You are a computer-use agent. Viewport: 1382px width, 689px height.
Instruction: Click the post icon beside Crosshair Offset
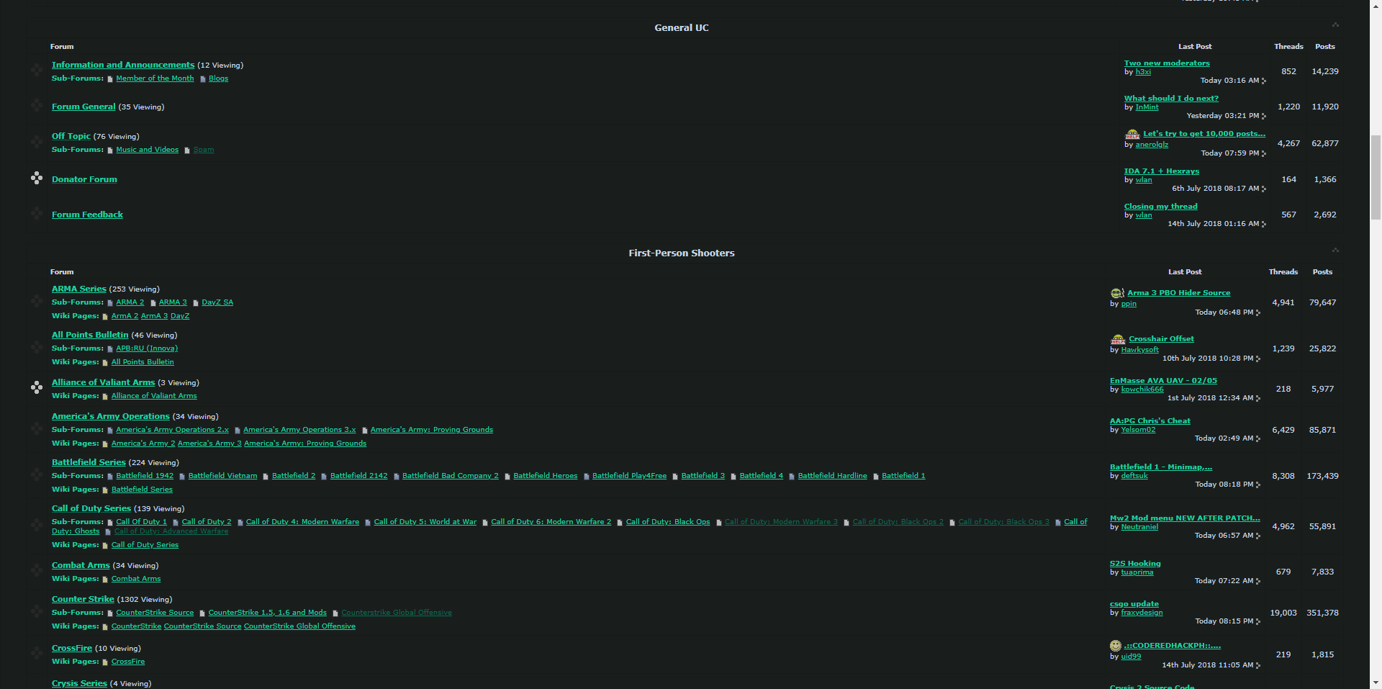pyautogui.click(x=1118, y=339)
